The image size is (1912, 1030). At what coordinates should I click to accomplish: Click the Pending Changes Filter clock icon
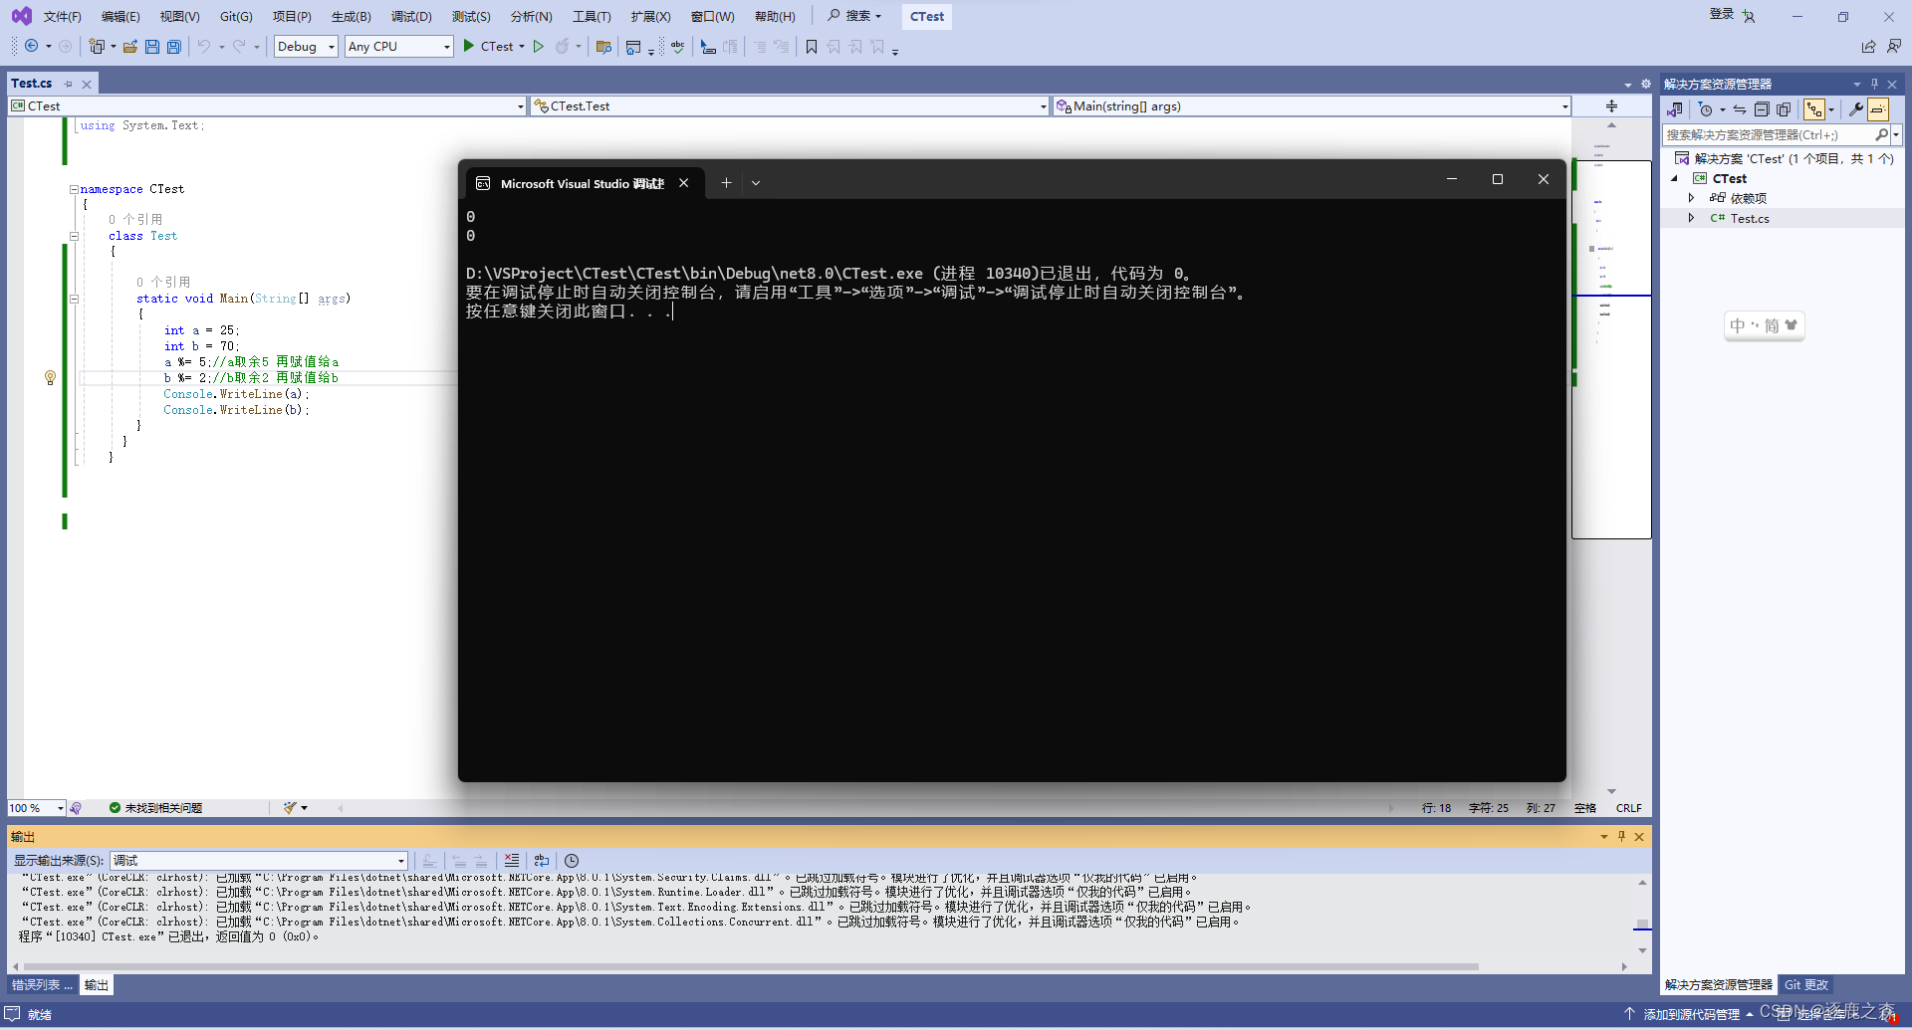click(x=1705, y=109)
